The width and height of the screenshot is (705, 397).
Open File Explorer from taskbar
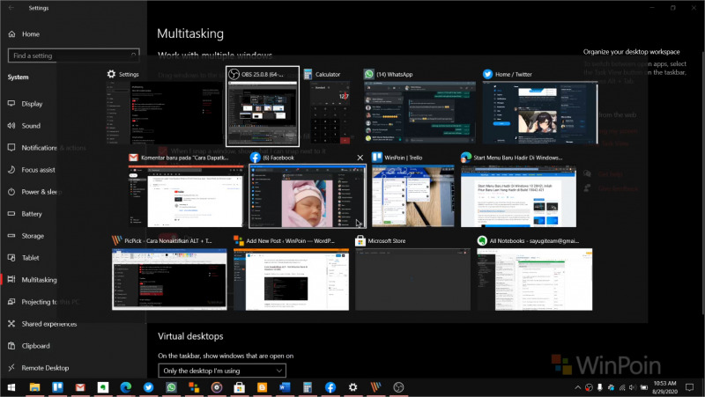(x=34, y=387)
